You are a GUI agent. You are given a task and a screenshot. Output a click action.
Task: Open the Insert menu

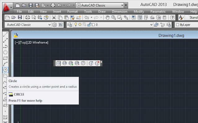coord(57,12)
